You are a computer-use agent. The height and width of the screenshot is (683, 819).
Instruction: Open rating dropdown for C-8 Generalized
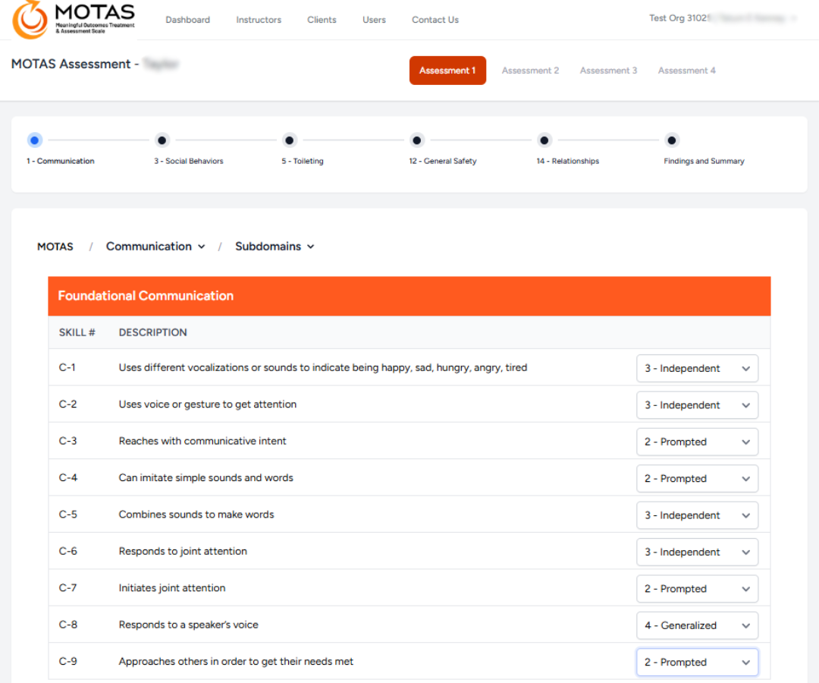(x=697, y=626)
